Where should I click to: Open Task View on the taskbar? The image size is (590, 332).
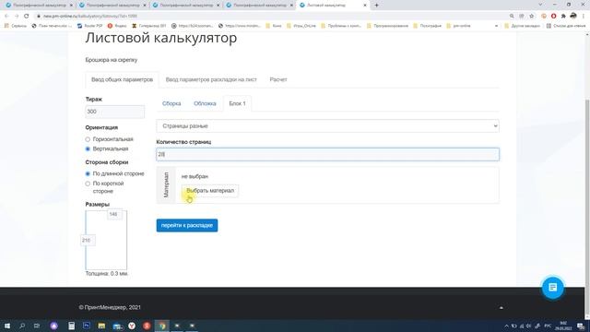tap(37, 326)
